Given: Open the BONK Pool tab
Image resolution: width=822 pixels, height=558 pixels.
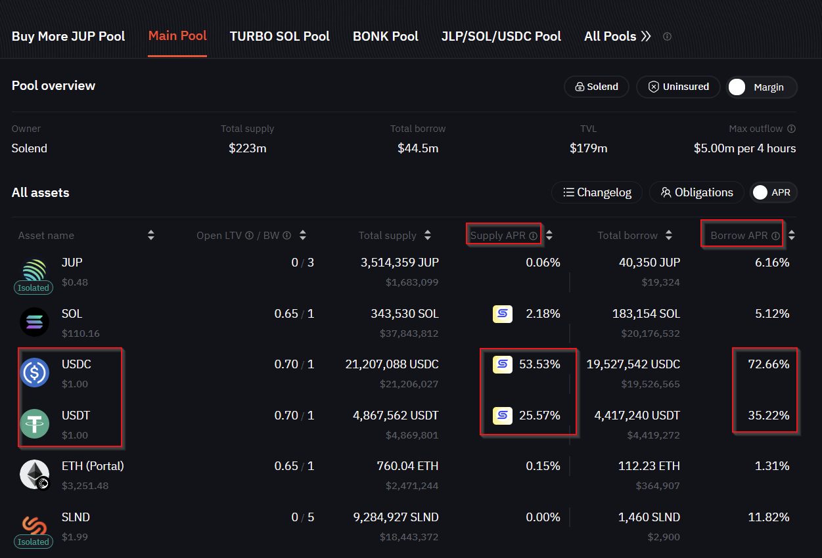Looking at the screenshot, I should tap(386, 36).
